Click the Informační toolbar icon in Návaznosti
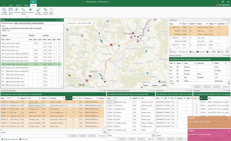 click(x=201, y=52)
